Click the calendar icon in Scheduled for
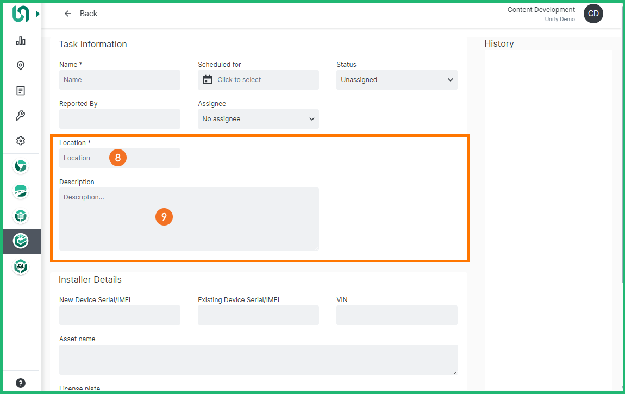This screenshot has height=394, width=625. [207, 80]
